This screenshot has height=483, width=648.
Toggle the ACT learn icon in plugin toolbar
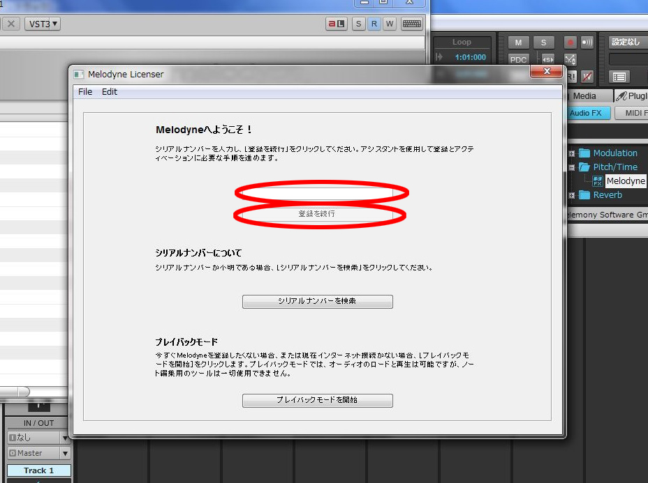click(x=337, y=24)
